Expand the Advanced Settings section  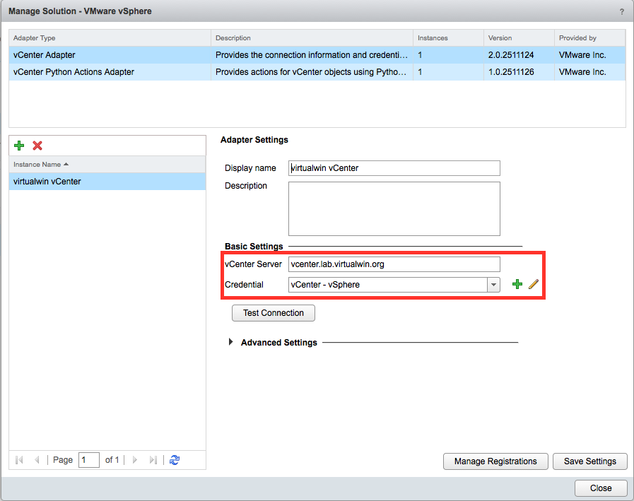click(231, 342)
